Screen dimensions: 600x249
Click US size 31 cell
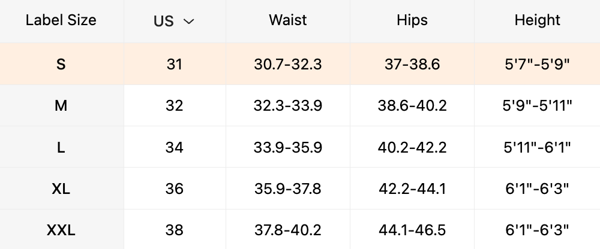point(175,64)
